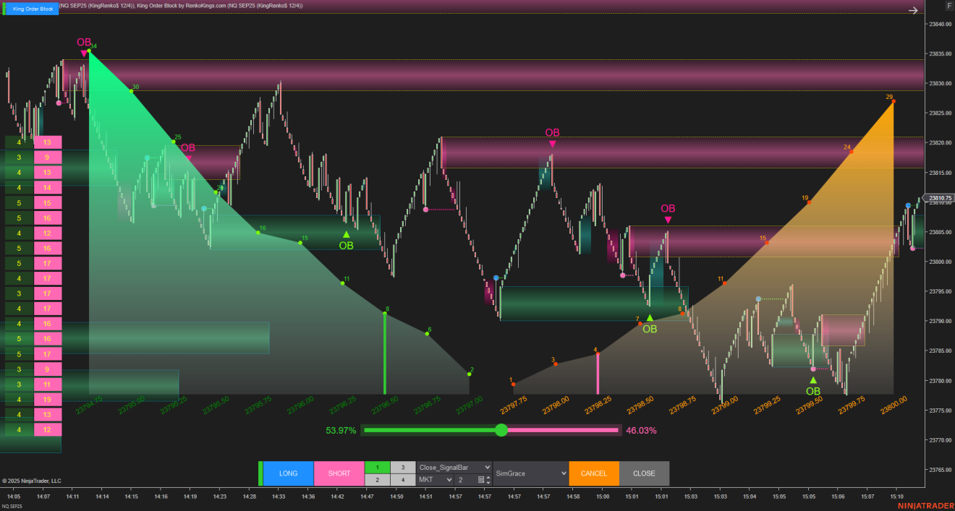Click the green OB up-arrow marker near 14:42

(346, 234)
